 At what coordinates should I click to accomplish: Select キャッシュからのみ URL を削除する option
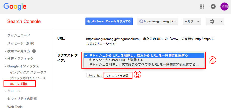(116, 60)
